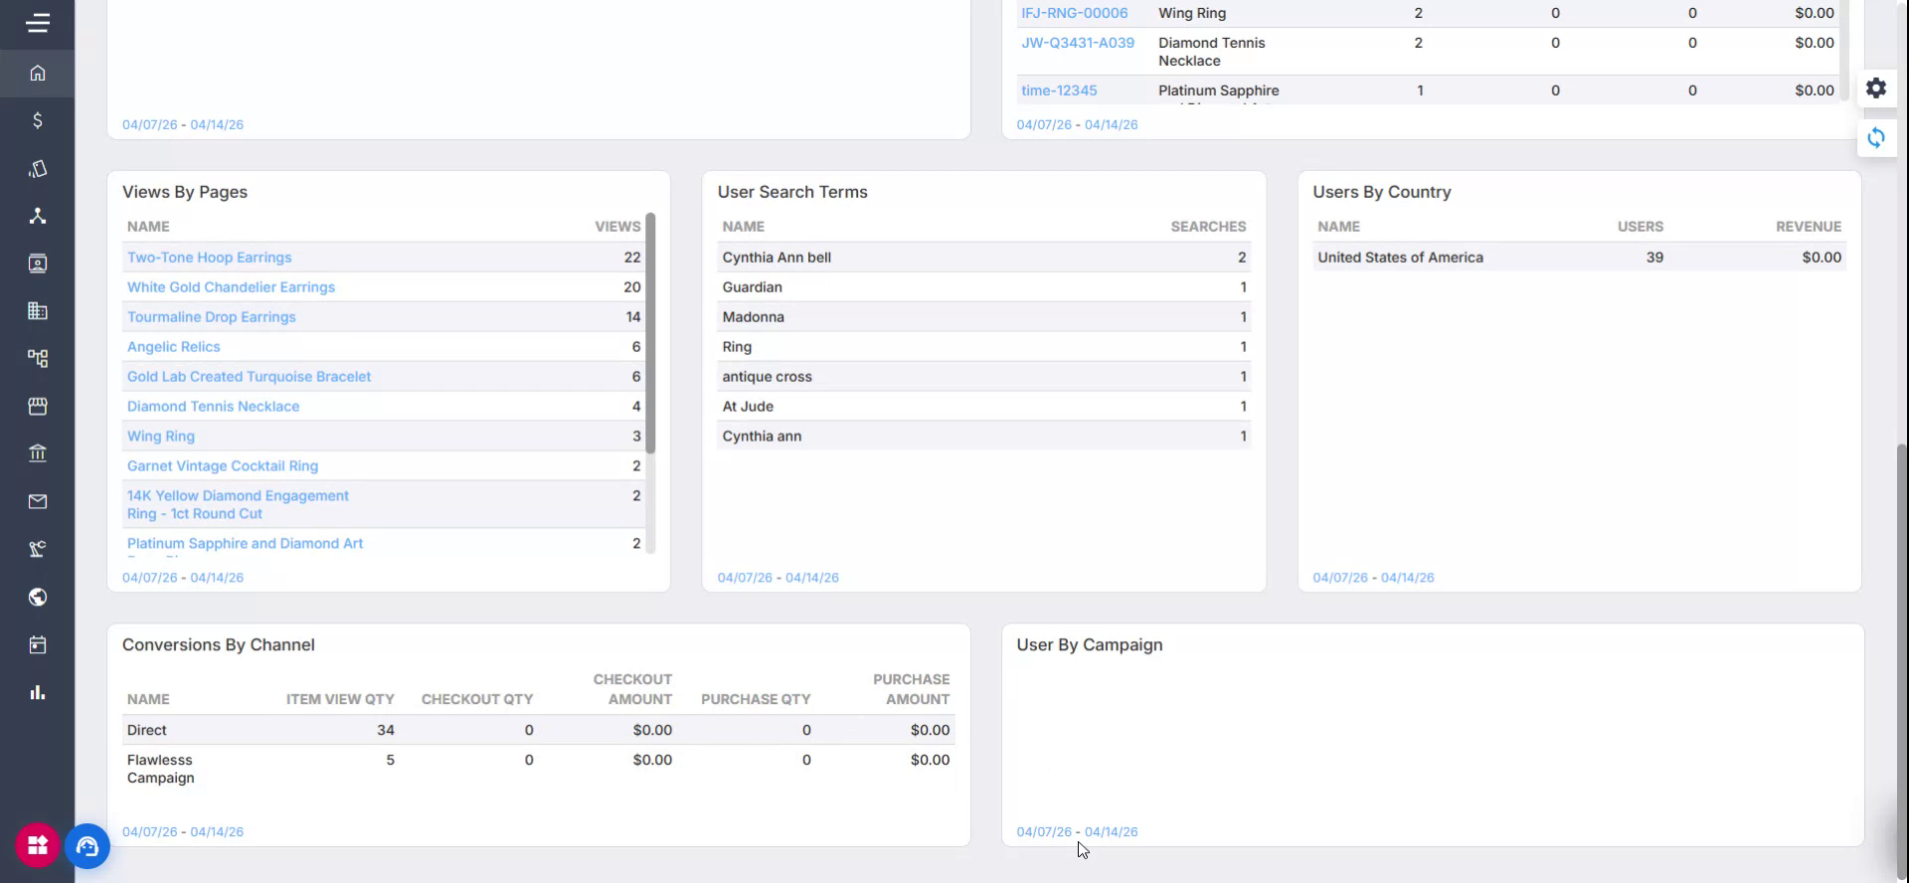Select 'Flawlesss Campaign' channel row
Viewport: 1909px width, 883px height.
[538, 769]
